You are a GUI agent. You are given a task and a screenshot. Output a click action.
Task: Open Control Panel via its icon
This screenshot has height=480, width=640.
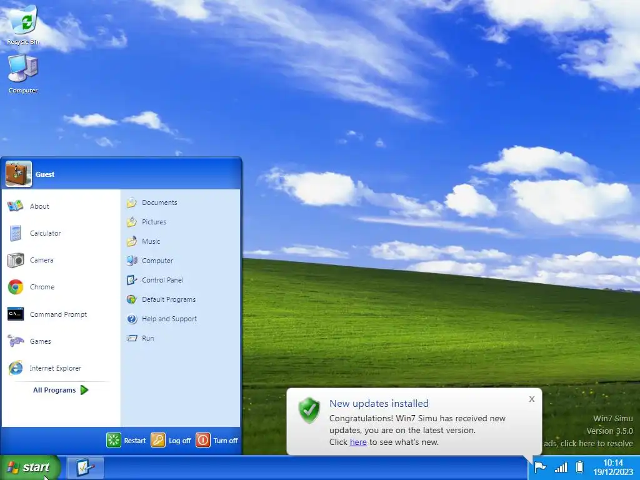click(x=131, y=280)
